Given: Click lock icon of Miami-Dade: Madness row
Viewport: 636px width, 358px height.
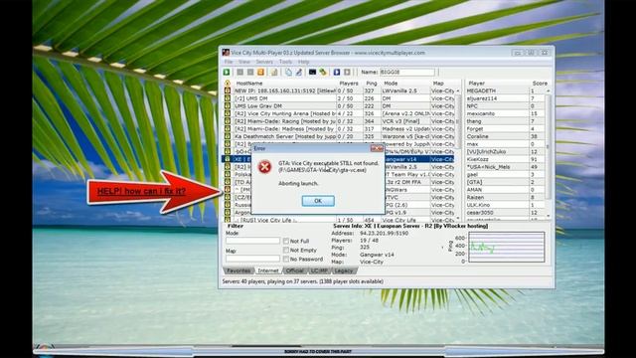Looking at the screenshot, I should (x=228, y=128).
